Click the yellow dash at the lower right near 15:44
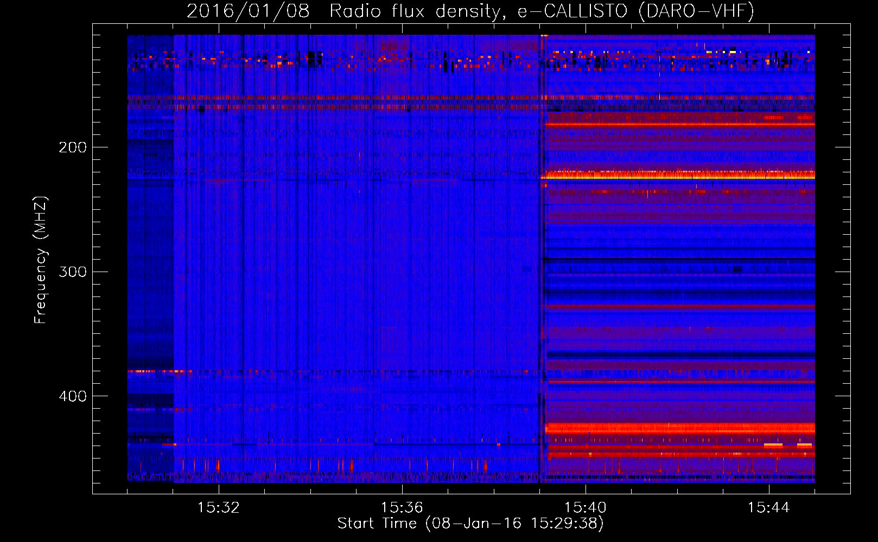This screenshot has width=878, height=542. pyautogui.click(x=773, y=444)
